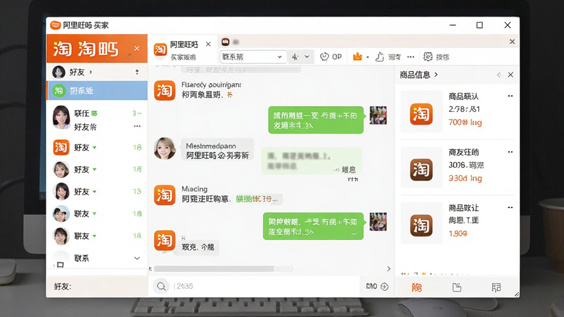Image resolution: width=564 pixels, height=317 pixels.
Task: Open the 商品联让 product card icon
Action: pos(421,225)
